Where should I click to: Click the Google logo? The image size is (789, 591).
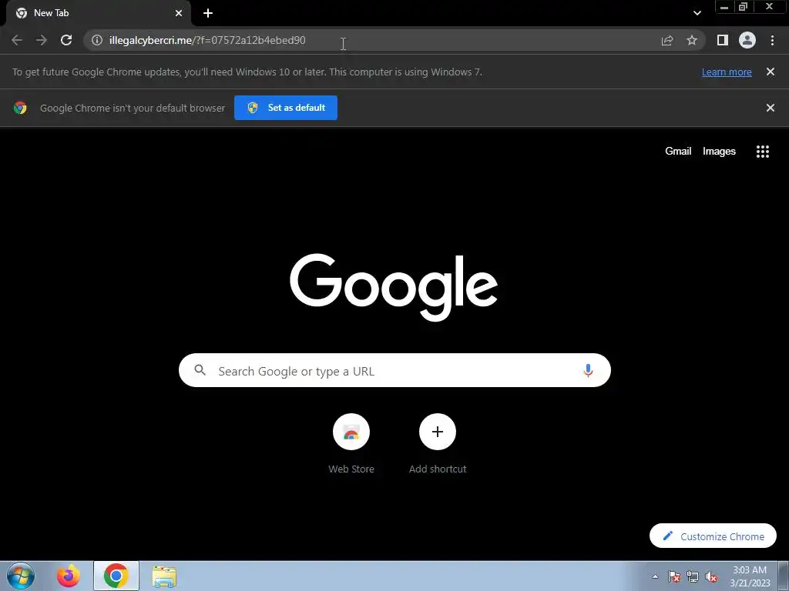click(x=394, y=286)
